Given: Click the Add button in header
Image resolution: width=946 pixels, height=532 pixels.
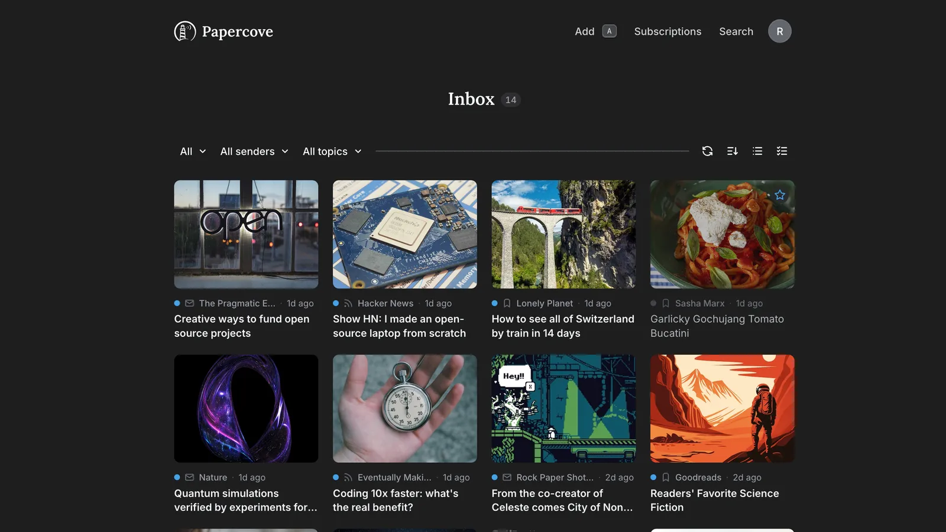Looking at the screenshot, I should click(595, 31).
